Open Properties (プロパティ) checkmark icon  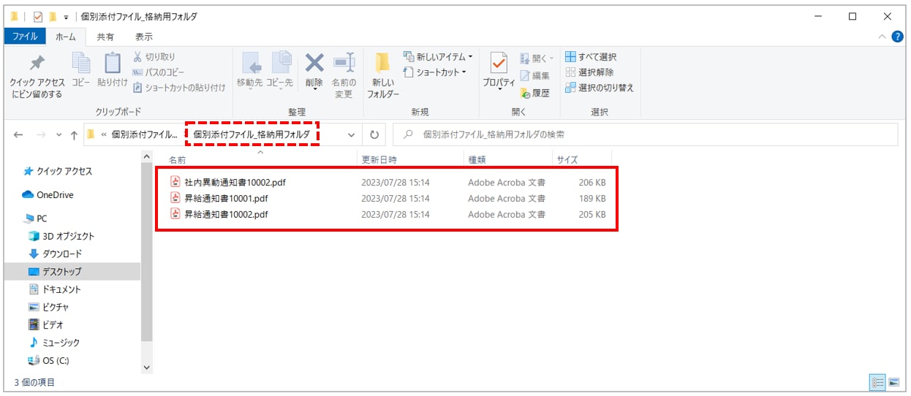click(499, 64)
